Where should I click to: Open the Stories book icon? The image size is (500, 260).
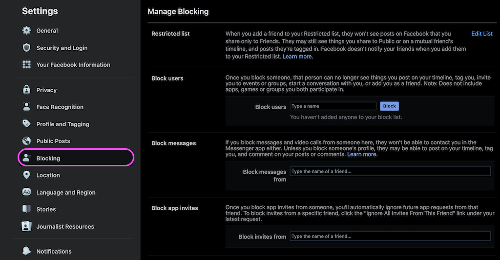coord(26,209)
